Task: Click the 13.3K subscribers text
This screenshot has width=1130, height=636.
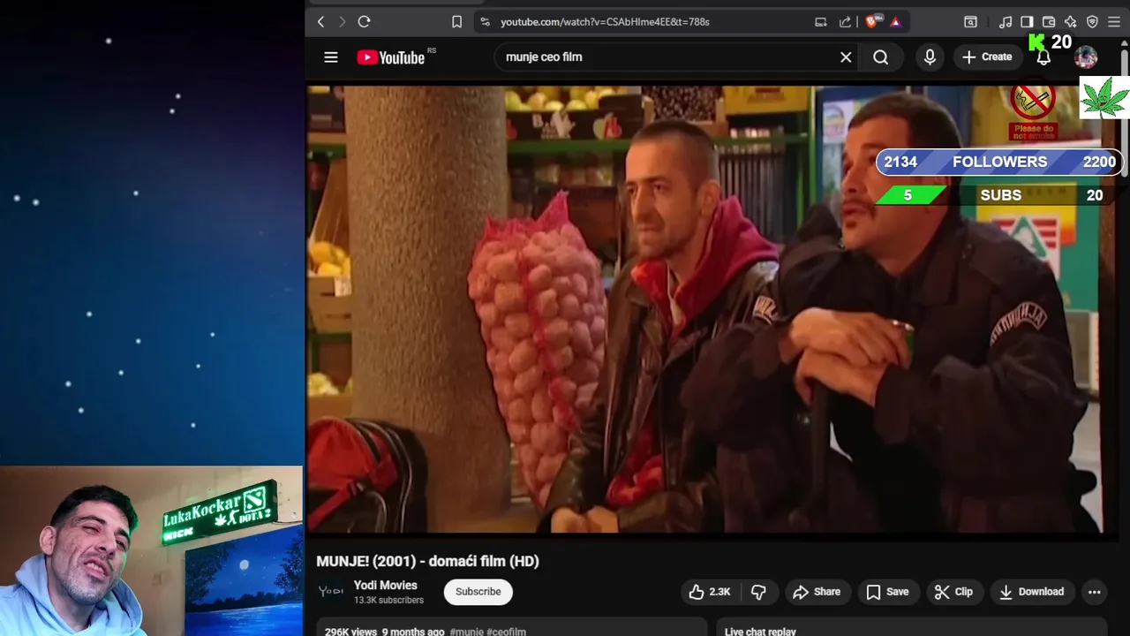Action: click(x=388, y=601)
